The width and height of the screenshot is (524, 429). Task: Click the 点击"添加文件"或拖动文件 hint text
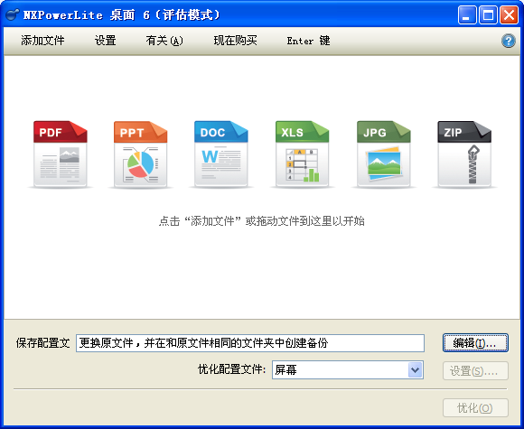point(262,221)
